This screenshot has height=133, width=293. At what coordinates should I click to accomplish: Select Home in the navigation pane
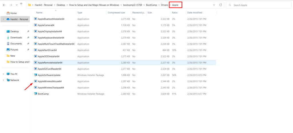tap(13, 13)
